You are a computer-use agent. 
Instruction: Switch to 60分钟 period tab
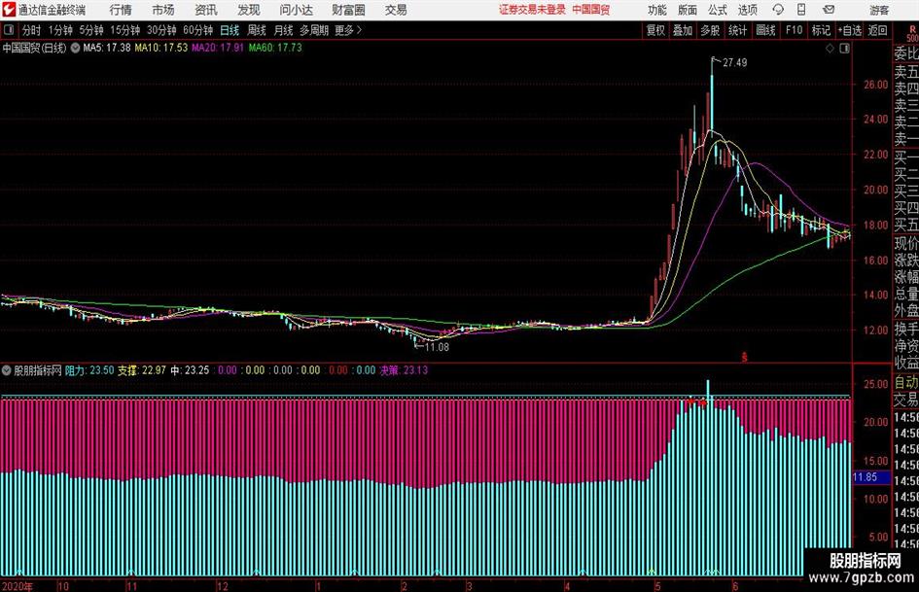click(198, 30)
